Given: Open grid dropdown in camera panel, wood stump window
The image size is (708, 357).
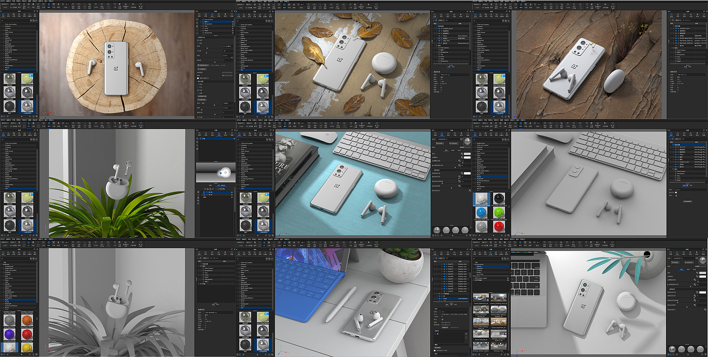Looking at the screenshot, I should tap(227, 75).
